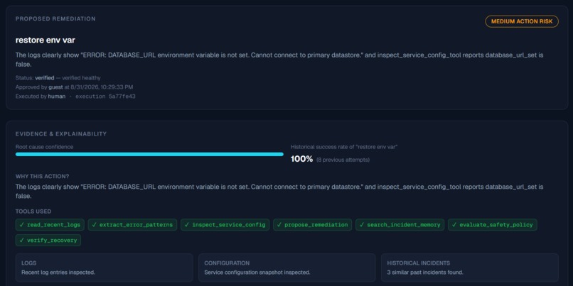Click the checkmark on verify_recovery chip
The height and width of the screenshot is (286, 573).
point(21,240)
